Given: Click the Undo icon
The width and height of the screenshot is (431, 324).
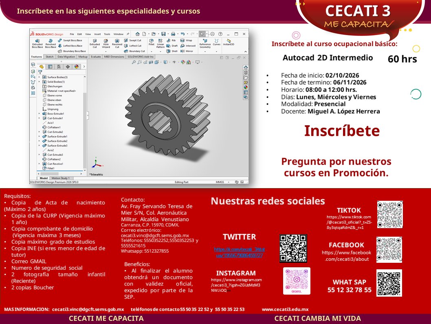Looking at the screenshot, I should click(183, 34).
